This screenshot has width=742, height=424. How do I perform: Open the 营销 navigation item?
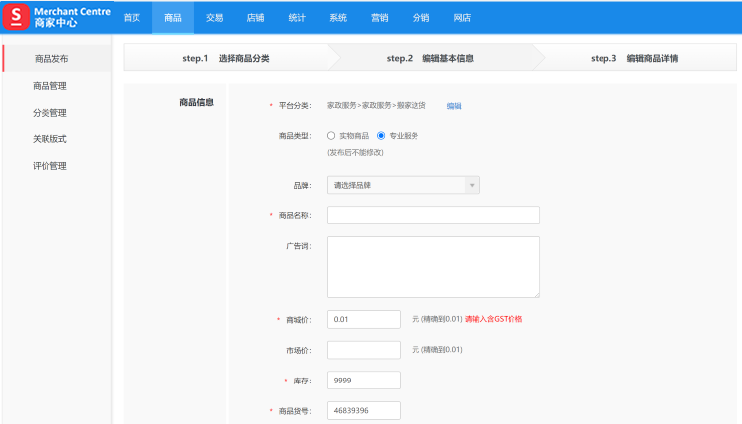(379, 18)
